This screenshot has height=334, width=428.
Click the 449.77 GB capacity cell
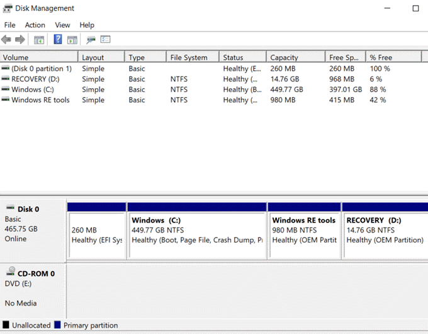(286, 89)
